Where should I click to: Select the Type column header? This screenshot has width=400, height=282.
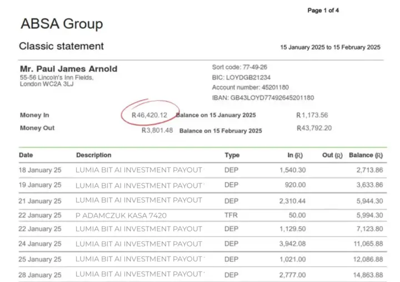tap(232, 155)
